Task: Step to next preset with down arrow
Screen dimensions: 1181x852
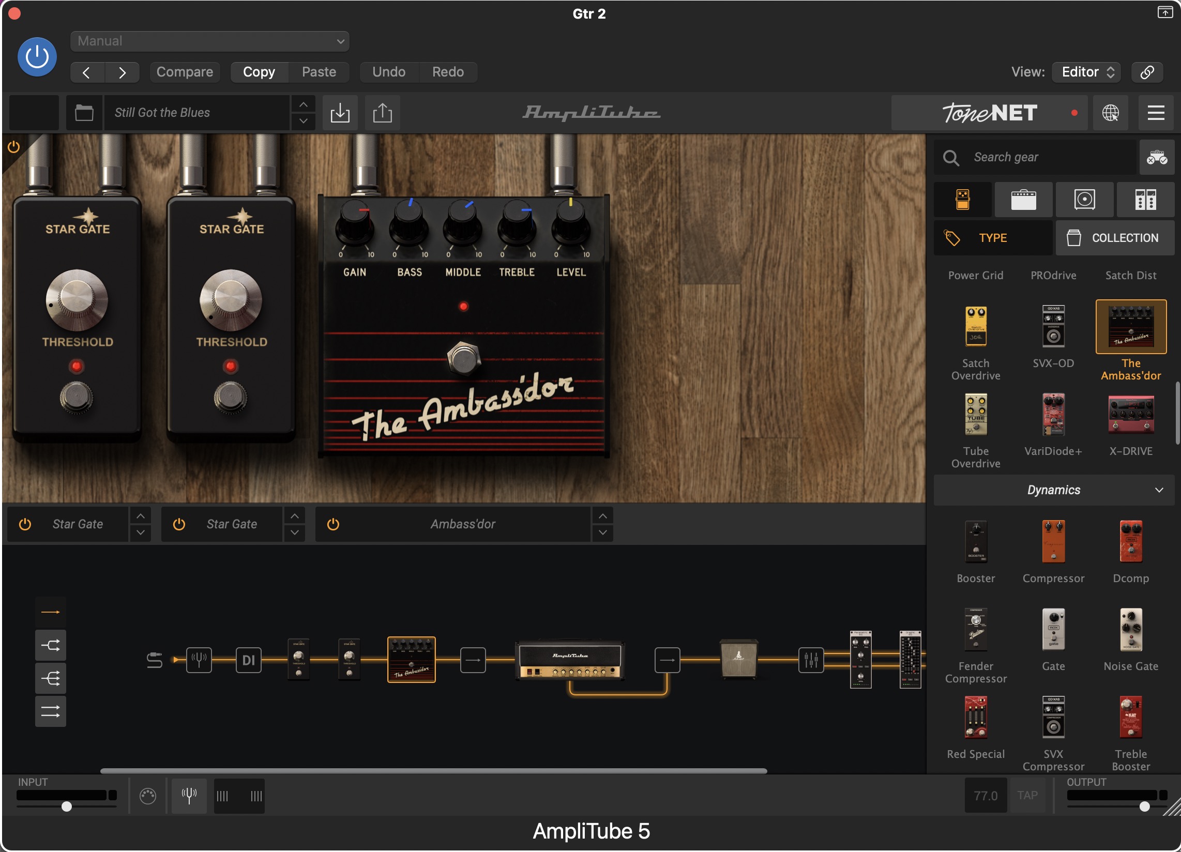Action: (303, 121)
